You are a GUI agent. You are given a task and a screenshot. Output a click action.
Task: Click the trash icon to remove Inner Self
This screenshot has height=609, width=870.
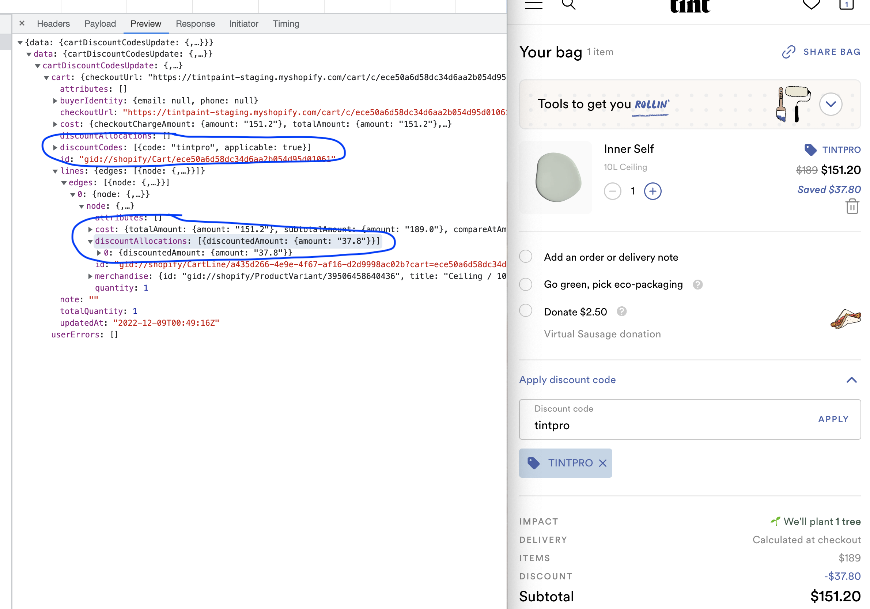pyautogui.click(x=852, y=207)
